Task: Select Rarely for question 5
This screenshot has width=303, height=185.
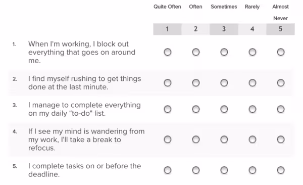Action: click(252, 170)
